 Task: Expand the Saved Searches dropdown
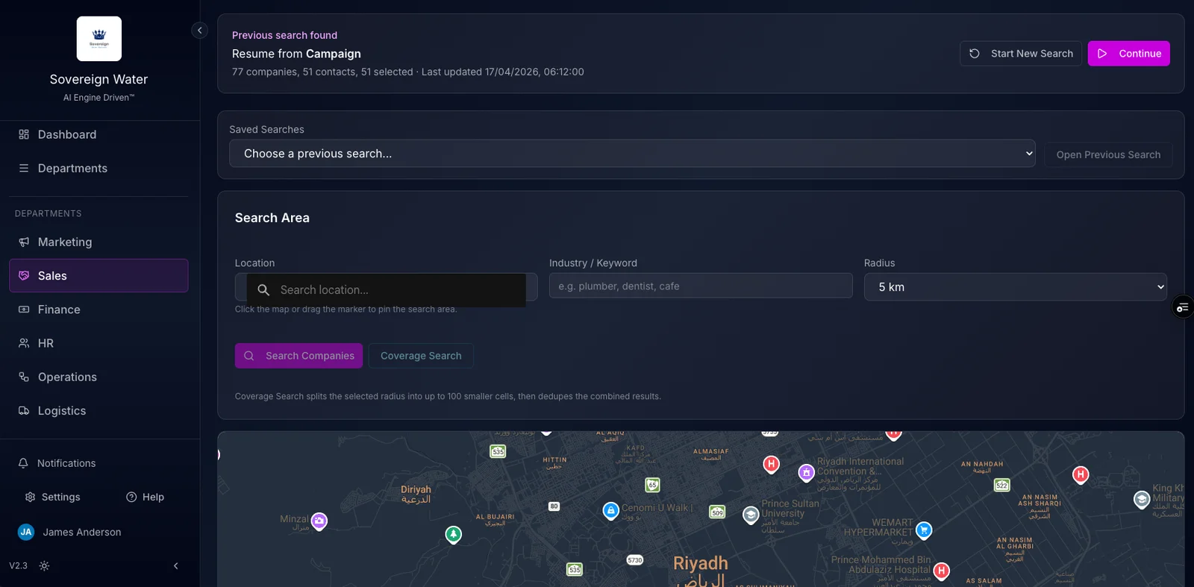[631, 154]
